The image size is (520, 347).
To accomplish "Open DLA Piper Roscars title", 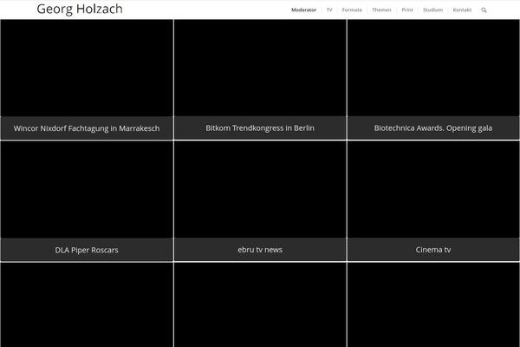I will (x=87, y=250).
